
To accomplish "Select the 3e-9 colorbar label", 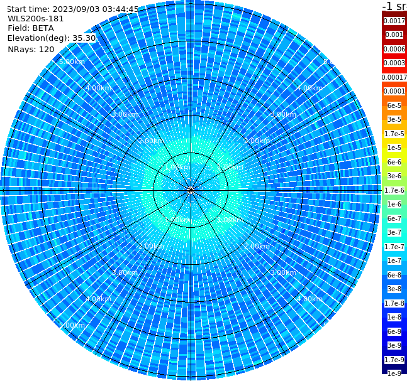I will point(394,345).
